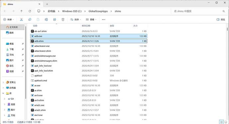229x124 pixels.
Task: Sort by 名称 column header
Action: point(35,26)
